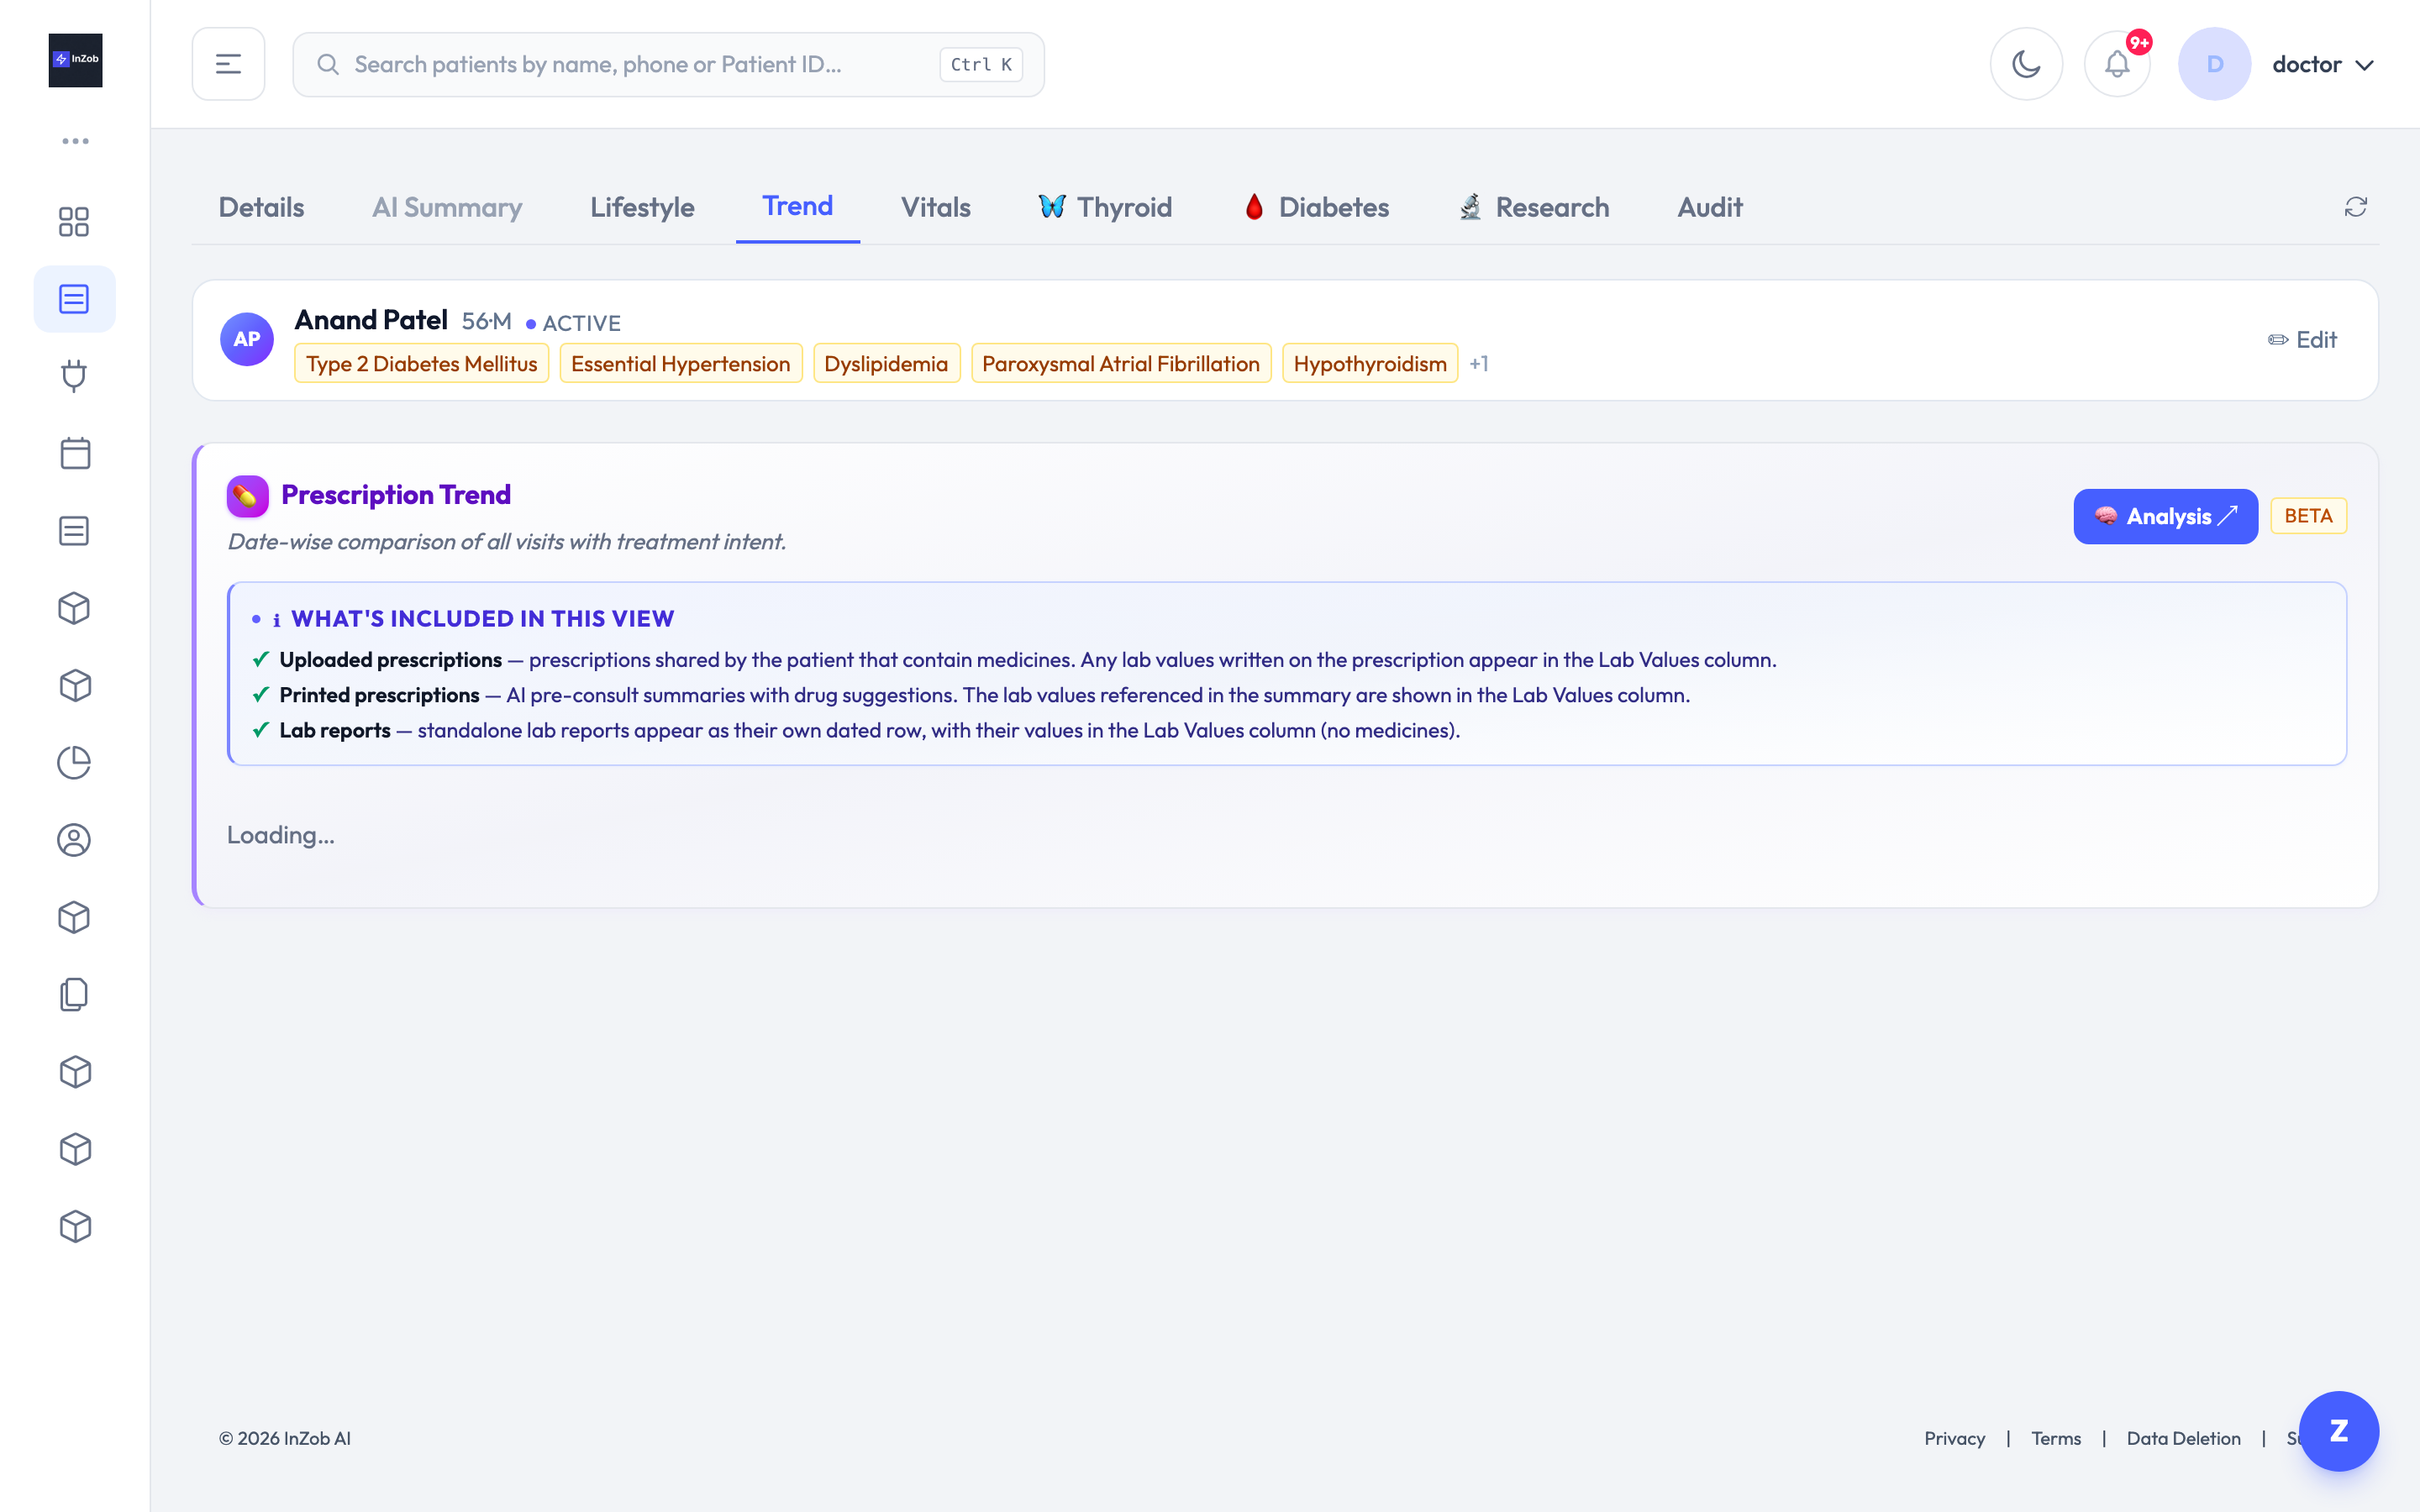The height and width of the screenshot is (1512, 2420).
Task: Refresh the patient view with reload icon
Action: tap(2356, 207)
